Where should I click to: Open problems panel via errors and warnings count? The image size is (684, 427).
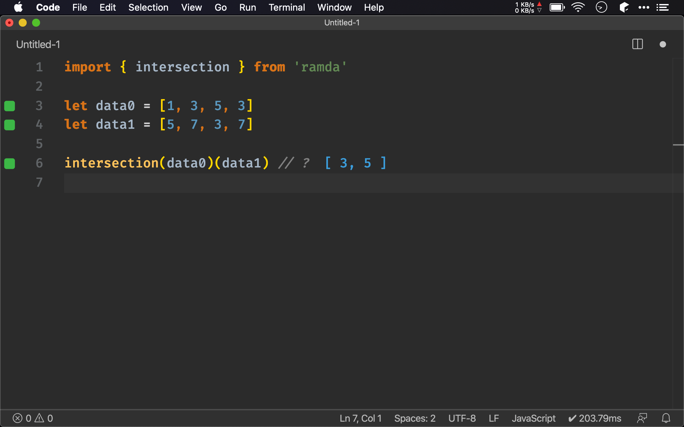tap(33, 418)
